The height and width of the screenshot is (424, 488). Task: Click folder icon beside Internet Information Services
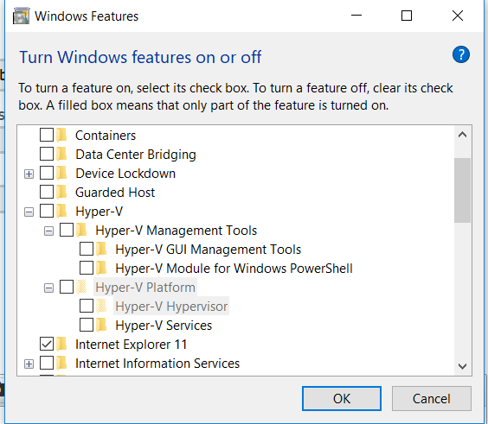pos(62,363)
